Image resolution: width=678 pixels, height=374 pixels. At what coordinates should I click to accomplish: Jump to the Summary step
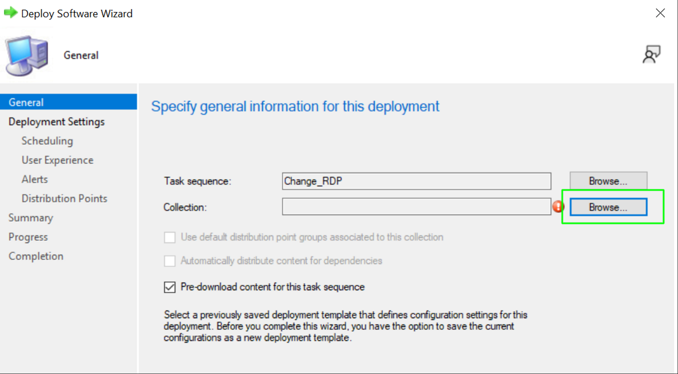coord(31,218)
